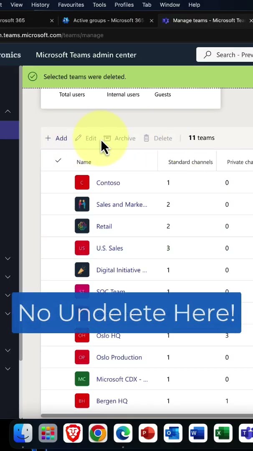Click the search magnifier icon
This screenshot has height=451, width=253.
click(207, 55)
